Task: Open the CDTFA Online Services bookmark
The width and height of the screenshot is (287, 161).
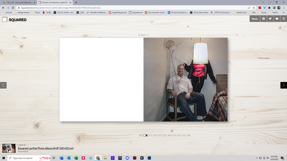Action: pyautogui.click(x=221, y=13)
